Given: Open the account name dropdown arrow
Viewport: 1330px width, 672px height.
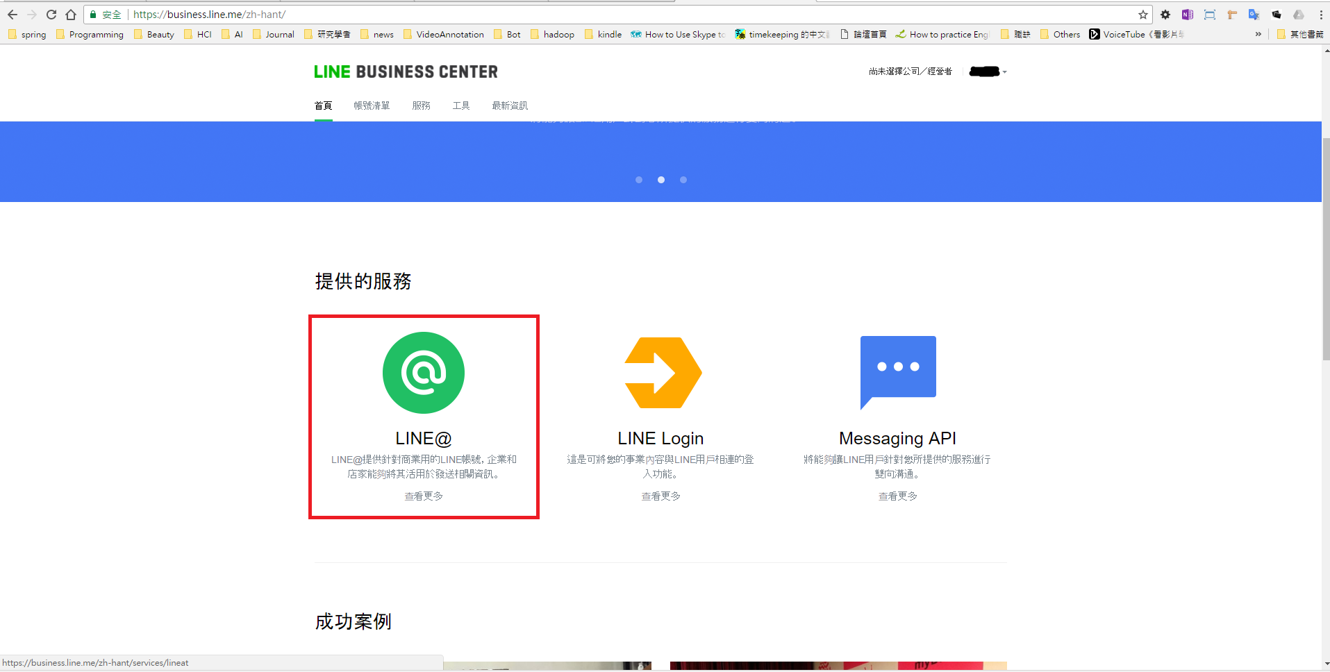Looking at the screenshot, I should click(1005, 72).
